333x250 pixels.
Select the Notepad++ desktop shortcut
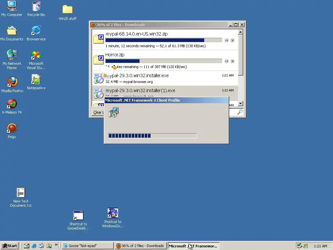pos(36,82)
